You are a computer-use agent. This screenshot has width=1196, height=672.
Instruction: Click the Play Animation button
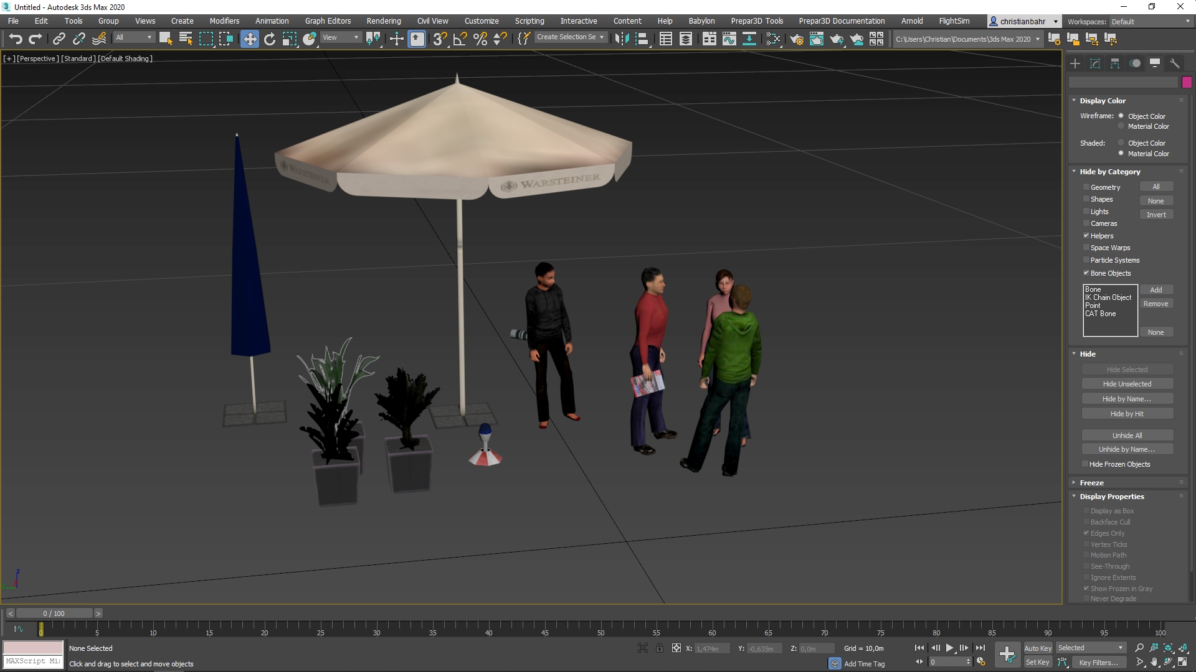[949, 648]
